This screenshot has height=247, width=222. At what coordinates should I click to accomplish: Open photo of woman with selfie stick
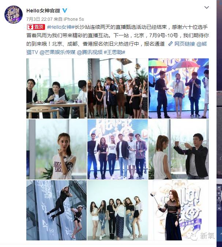coord(178,210)
